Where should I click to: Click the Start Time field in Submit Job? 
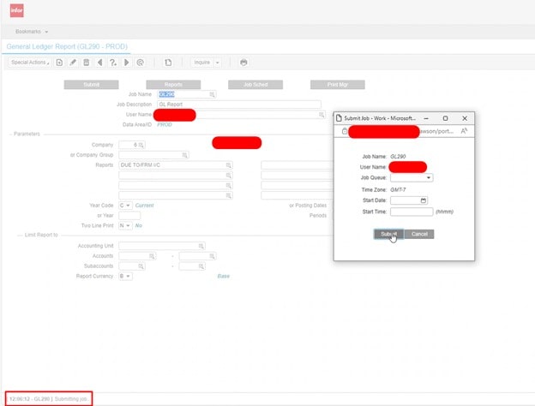click(412, 212)
